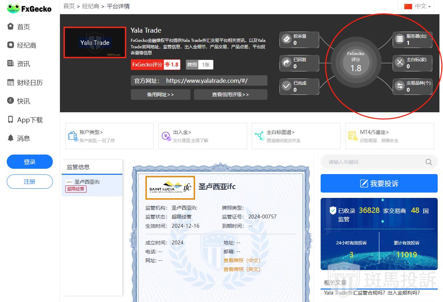Click the Yala Trade logo thumbnail
The height and width of the screenshot is (302, 443).
[95, 43]
